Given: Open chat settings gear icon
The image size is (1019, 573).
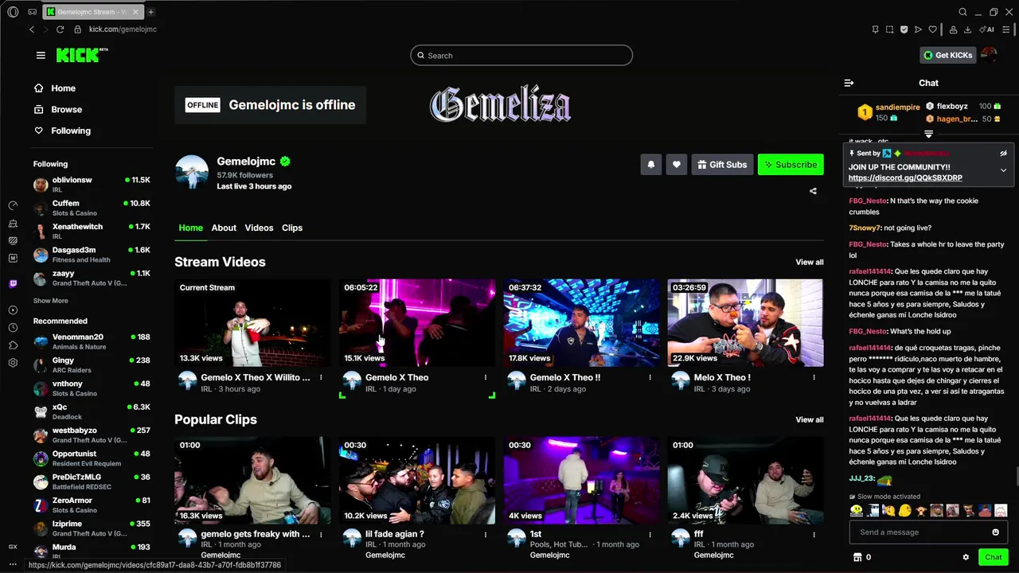Looking at the screenshot, I should [x=966, y=557].
